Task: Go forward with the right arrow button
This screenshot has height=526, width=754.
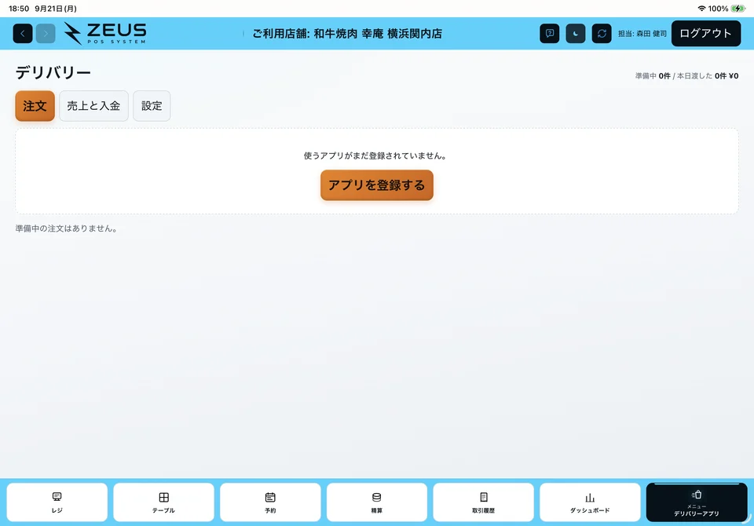Action: coord(46,34)
